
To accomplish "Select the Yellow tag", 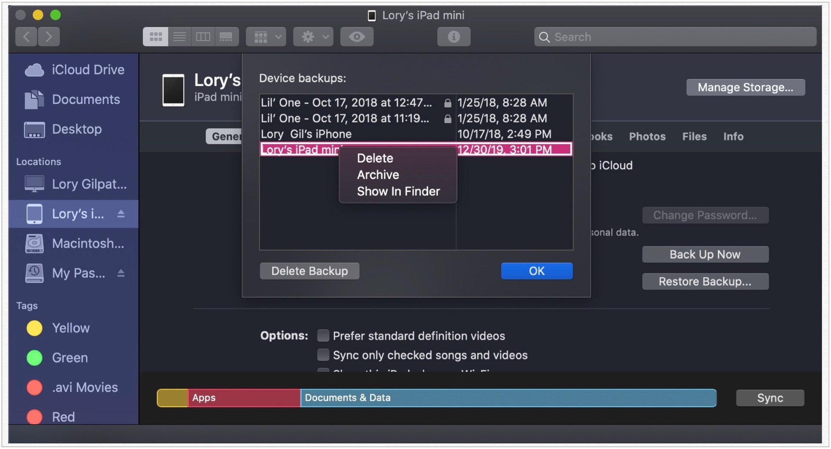I will tap(74, 328).
